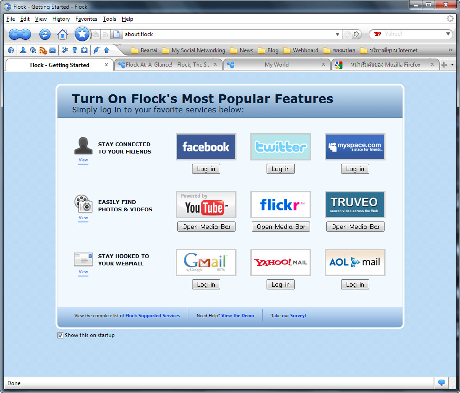
Task: Click the star Favorites button
Action: click(82, 34)
